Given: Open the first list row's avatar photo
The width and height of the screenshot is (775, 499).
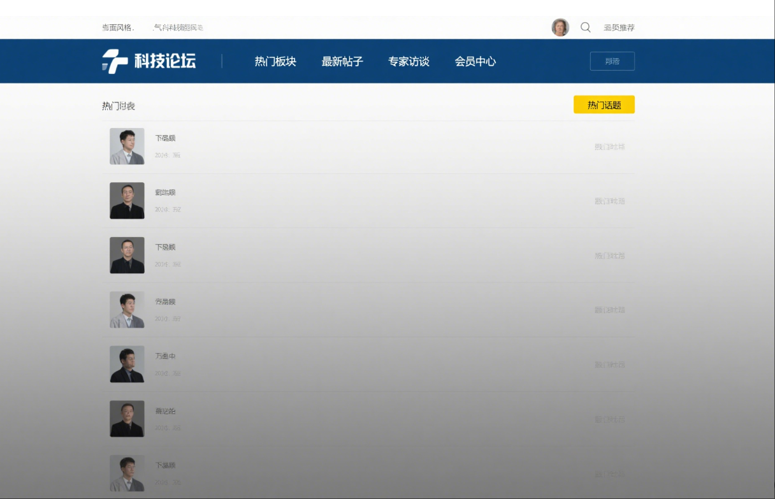Looking at the screenshot, I should (127, 147).
